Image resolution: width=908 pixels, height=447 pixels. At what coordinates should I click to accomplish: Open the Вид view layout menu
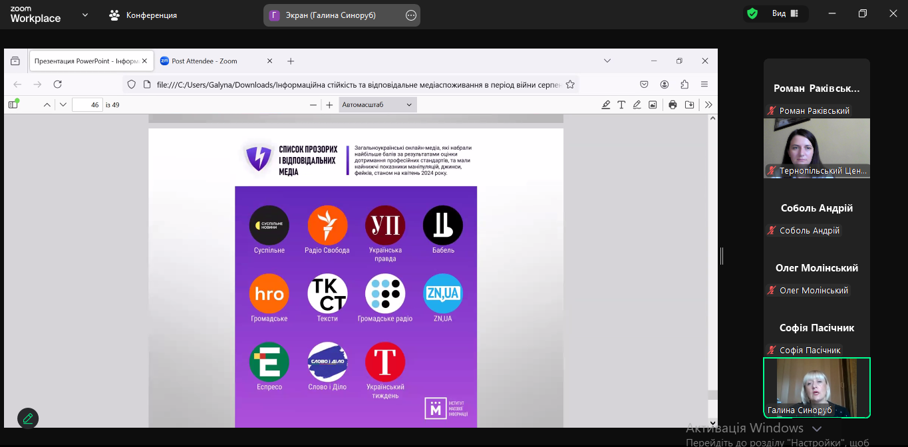(x=786, y=13)
